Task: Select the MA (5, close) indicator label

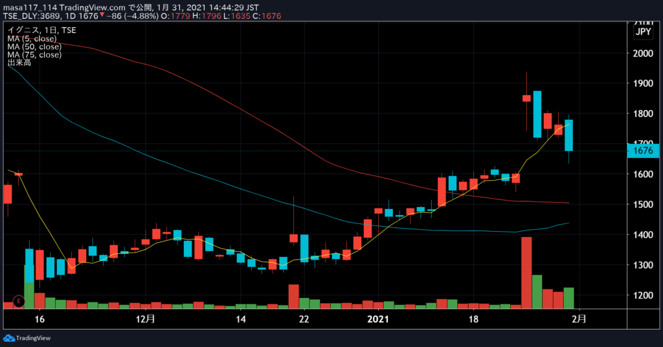Action: tap(32, 38)
